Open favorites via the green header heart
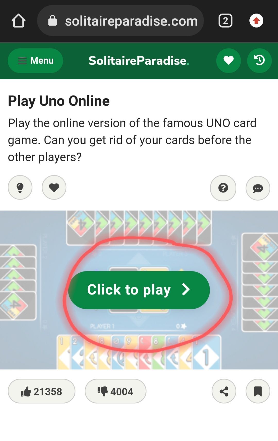 coord(229,61)
